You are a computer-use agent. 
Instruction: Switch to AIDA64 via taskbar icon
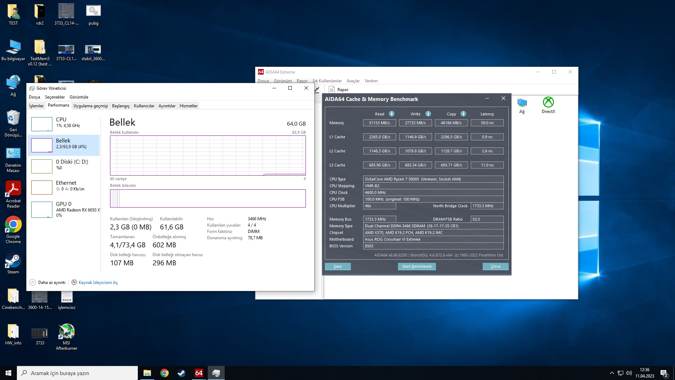click(199, 373)
